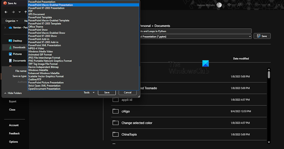Open Documents in navigation pane
Viewport: 284px width, 149px height.
(17, 61)
